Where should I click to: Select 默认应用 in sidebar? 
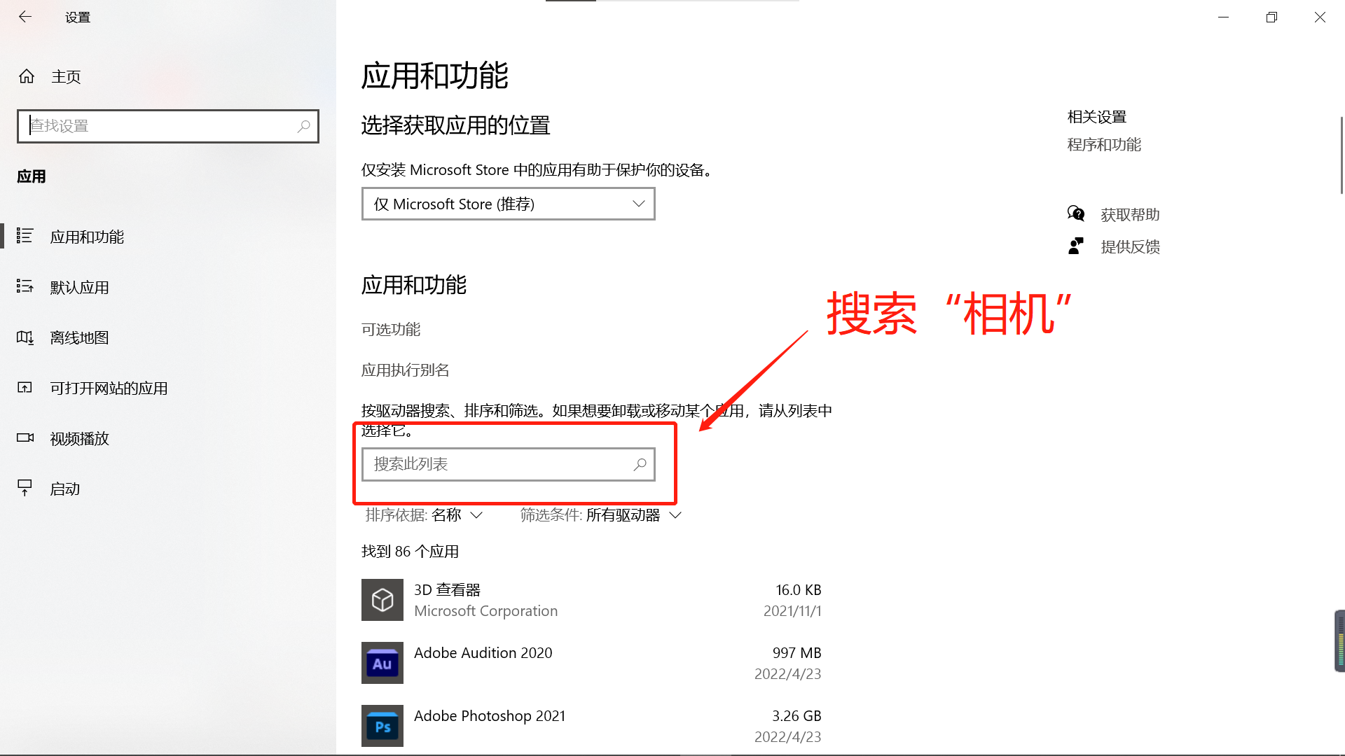(x=79, y=288)
